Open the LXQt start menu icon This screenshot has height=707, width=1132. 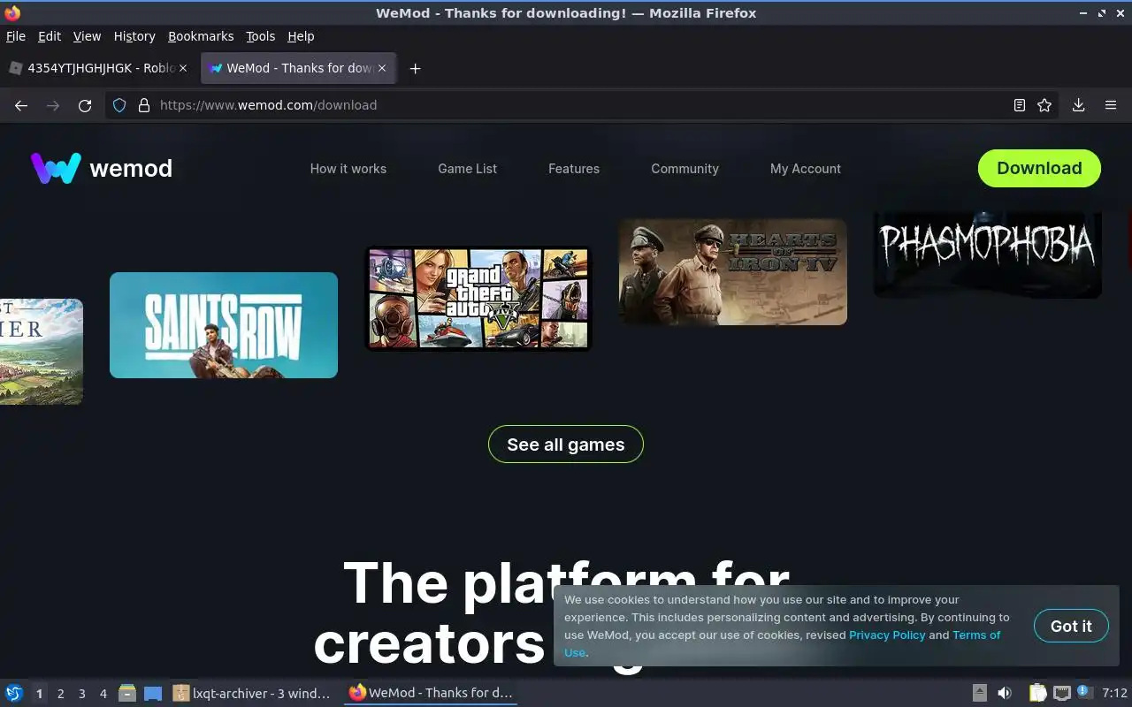(14, 693)
